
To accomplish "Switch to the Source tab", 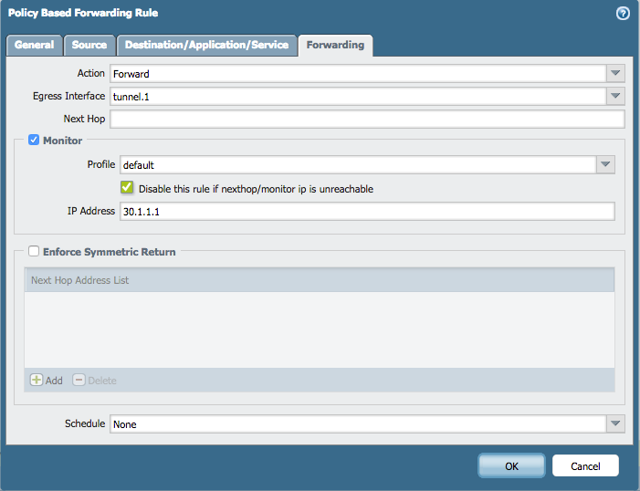I will 89,45.
